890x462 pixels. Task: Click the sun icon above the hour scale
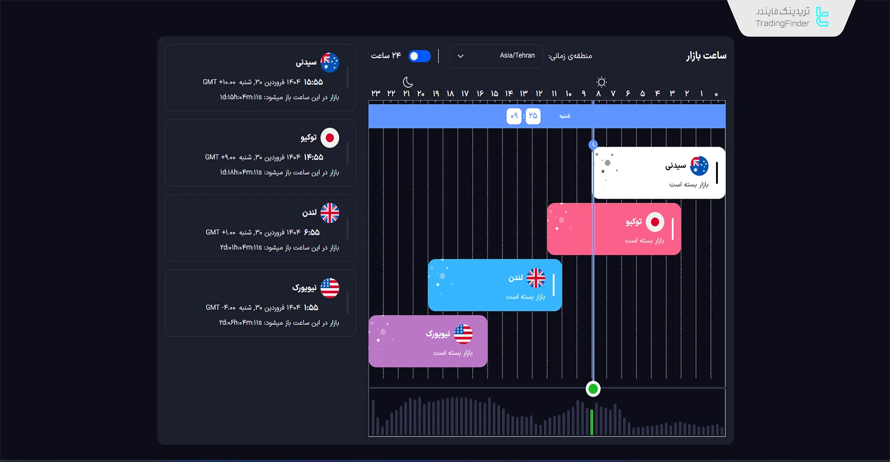pyautogui.click(x=601, y=82)
